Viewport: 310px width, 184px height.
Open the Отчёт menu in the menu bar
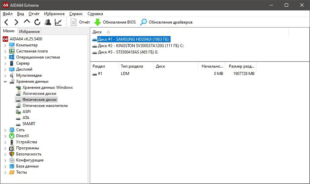(34, 14)
